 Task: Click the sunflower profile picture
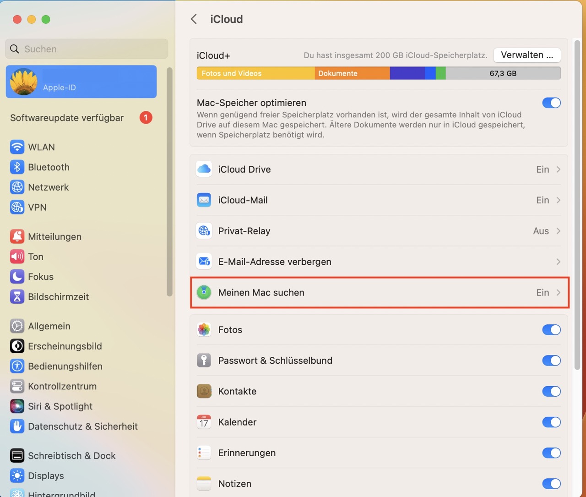[x=24, y=82]
